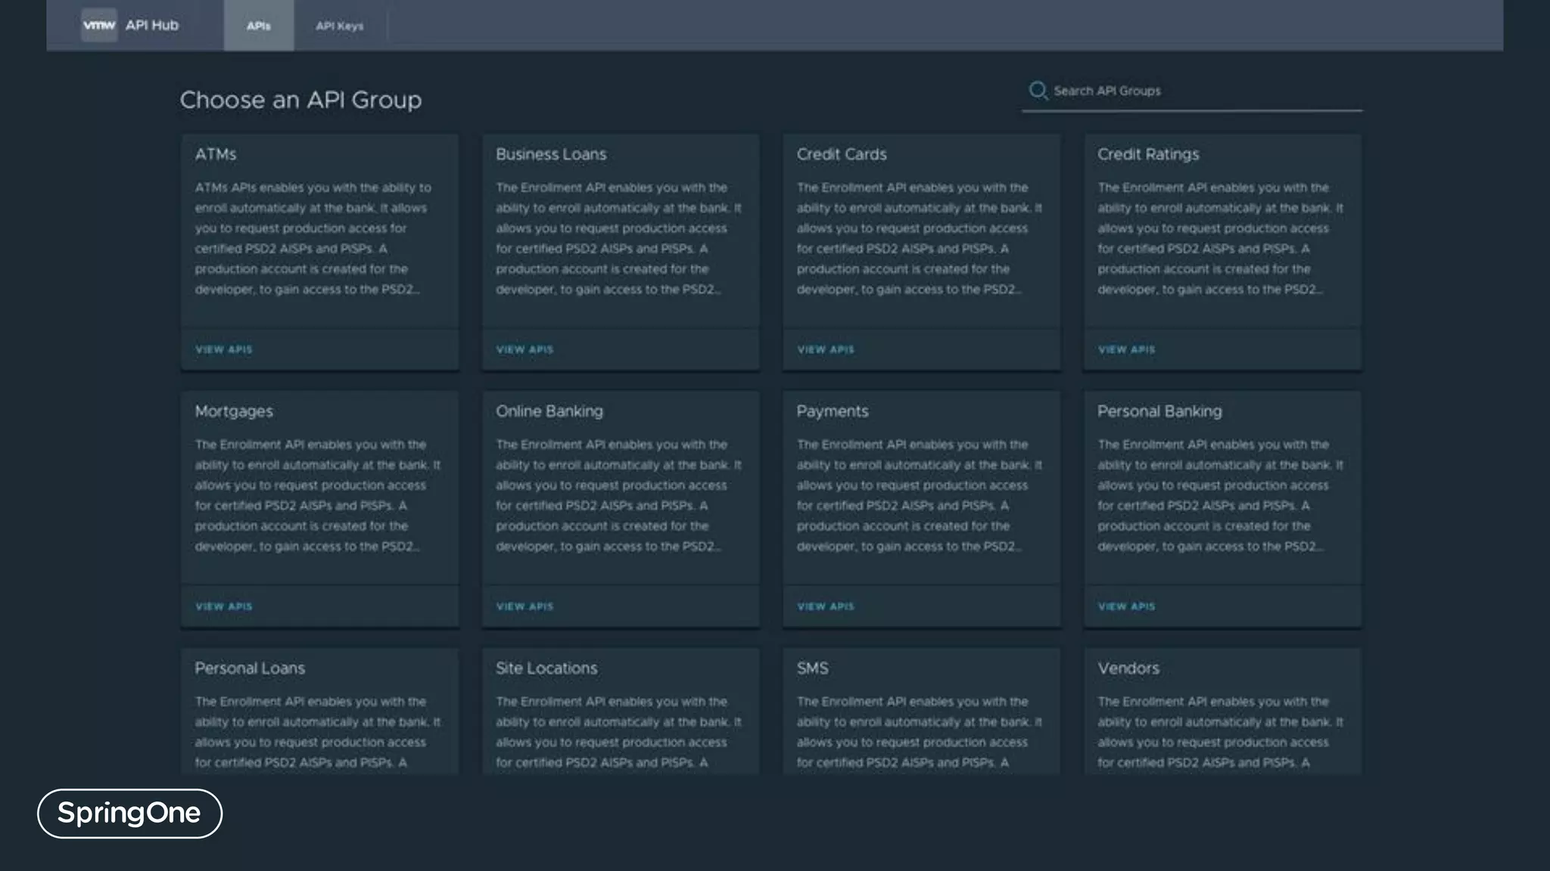Viewport: 1550px width, 871px height.
Task: View APIs for Business Loans
Action: (524, 349)
